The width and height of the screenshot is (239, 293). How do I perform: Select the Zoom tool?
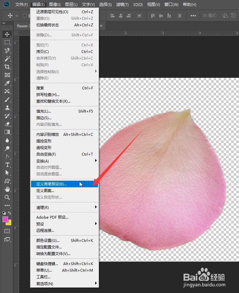click(7, 197)
